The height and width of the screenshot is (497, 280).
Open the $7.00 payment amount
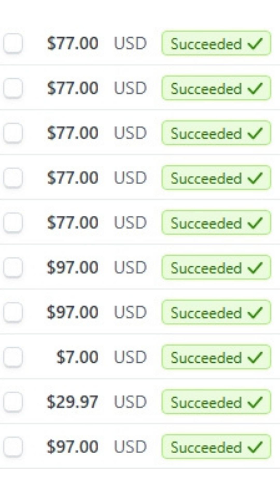[77, 357]
